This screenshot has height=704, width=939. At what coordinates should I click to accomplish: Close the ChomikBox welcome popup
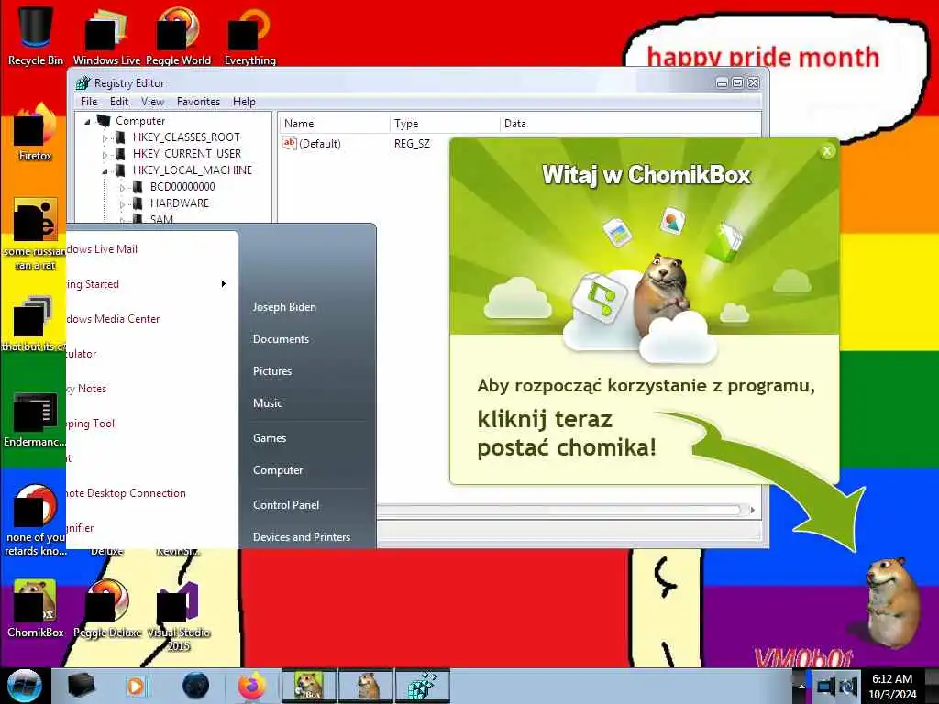coord(827,151)
